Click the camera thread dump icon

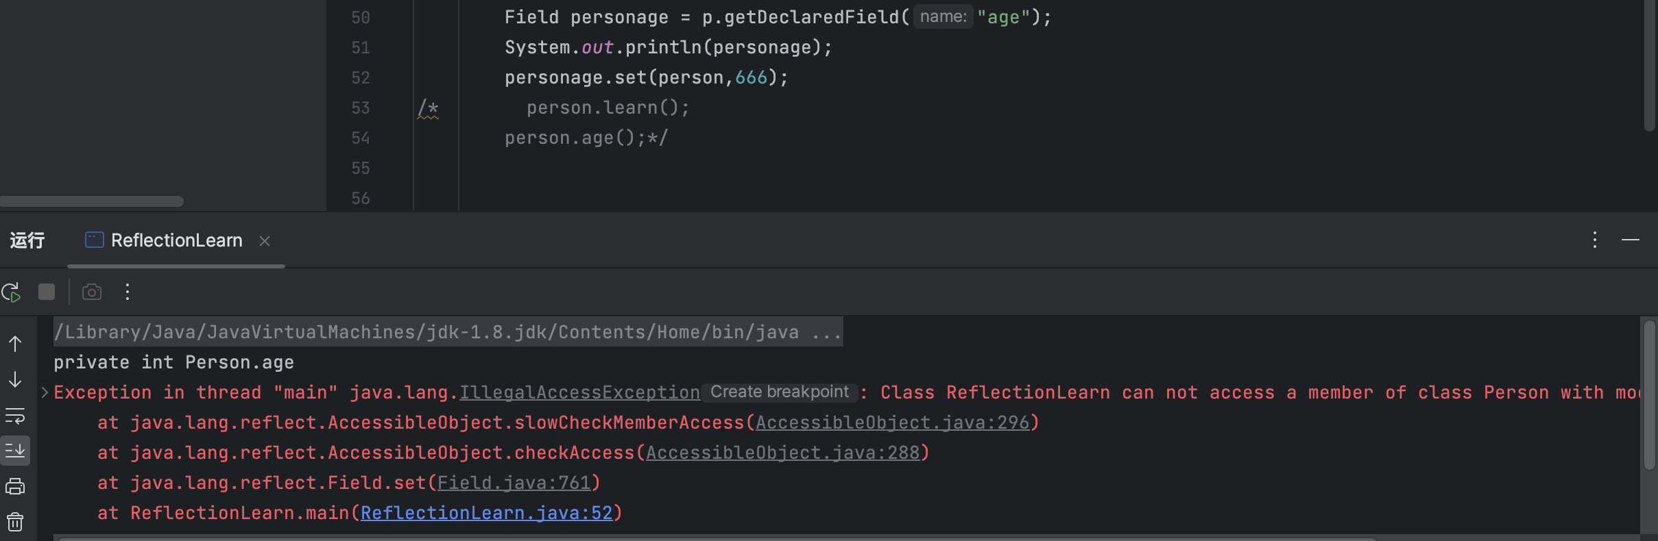pos(92,292)
